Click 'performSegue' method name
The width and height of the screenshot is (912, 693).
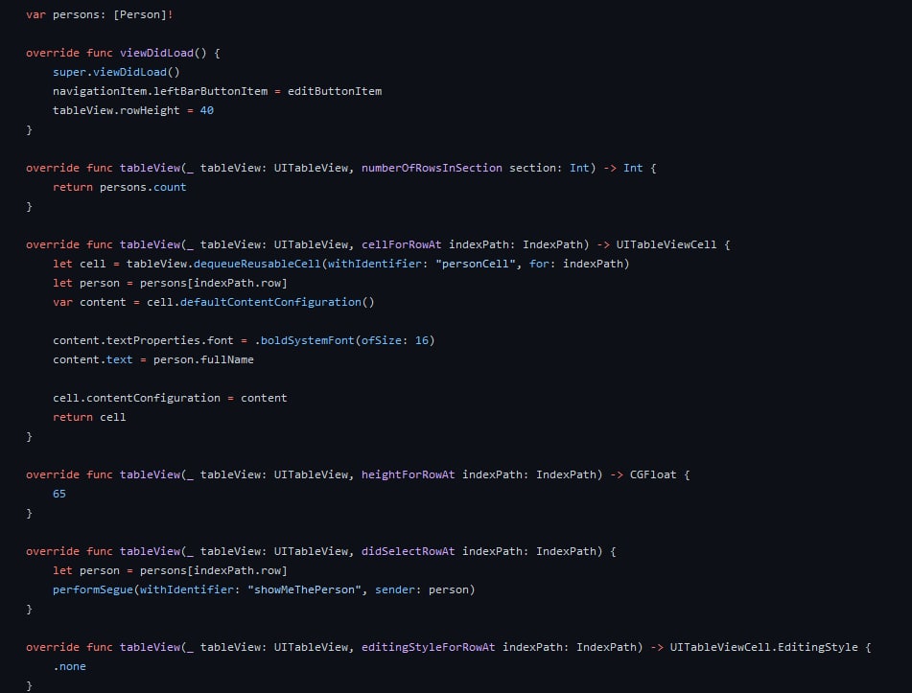pos(93,590)
